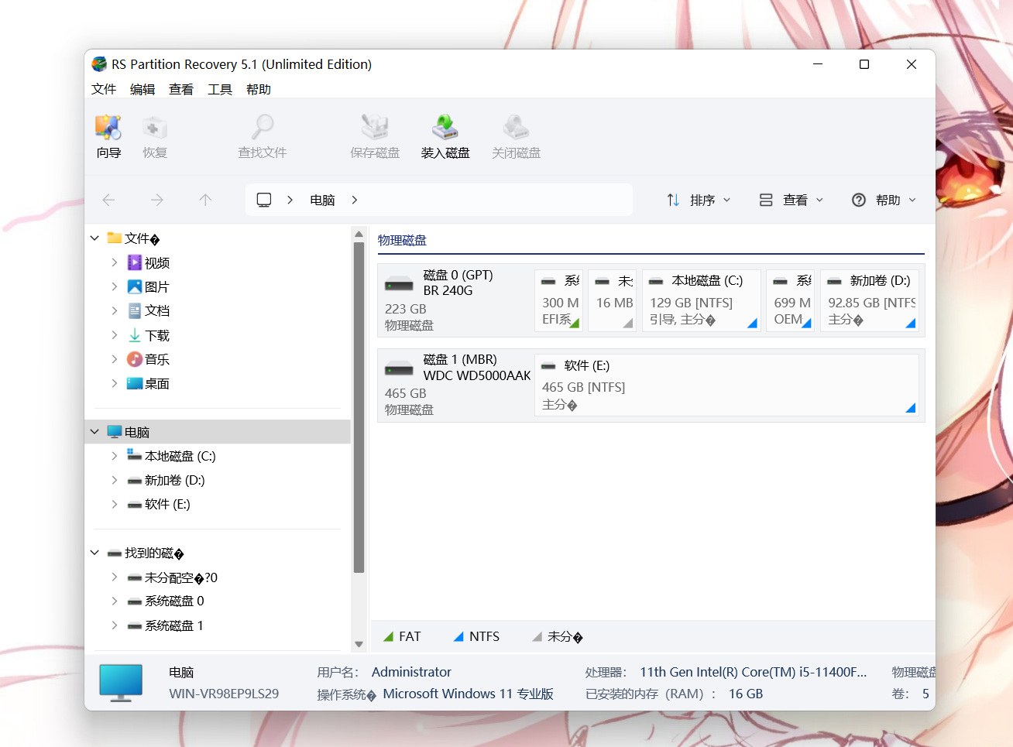Viewport: 1013px width, 747px height.
Task: Open the 编辑 menu
Action: click(143, 89)
